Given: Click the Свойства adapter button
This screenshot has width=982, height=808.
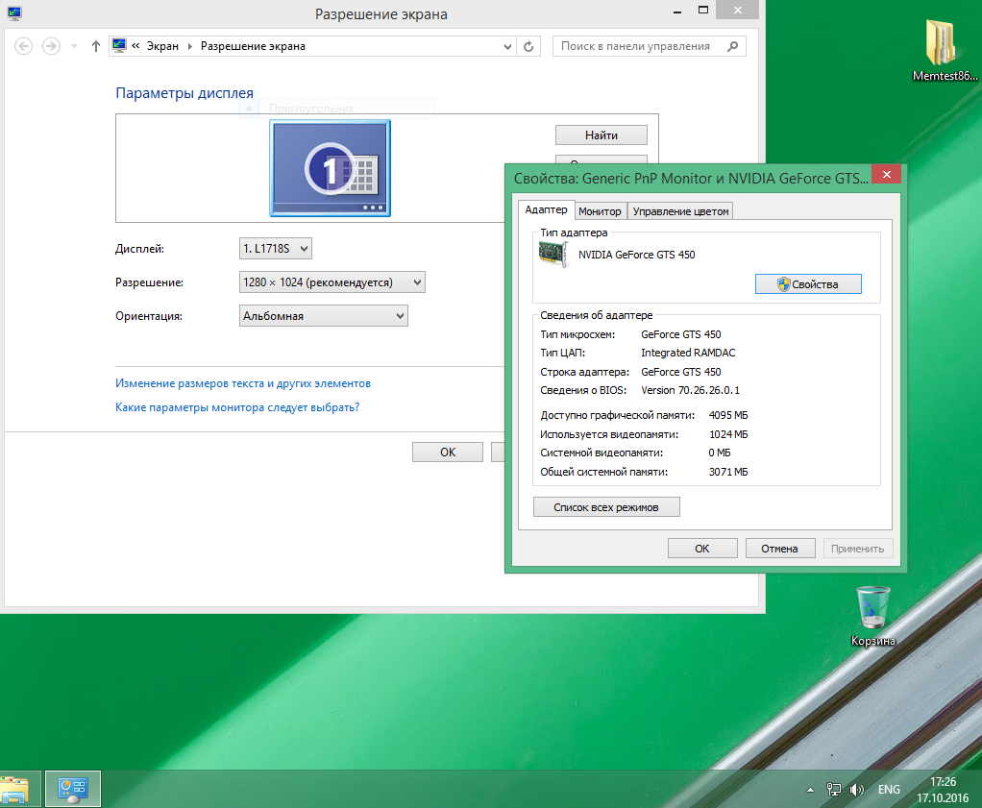Looking at the screenshot, I should point(807,284).
